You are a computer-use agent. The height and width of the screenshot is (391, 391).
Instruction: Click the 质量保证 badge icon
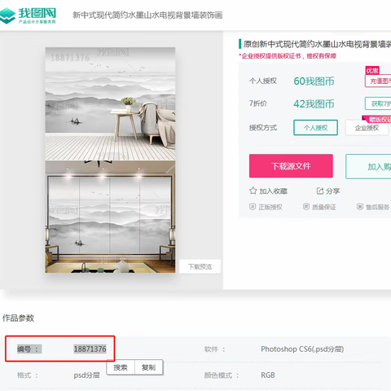click(x=306, y=207)
